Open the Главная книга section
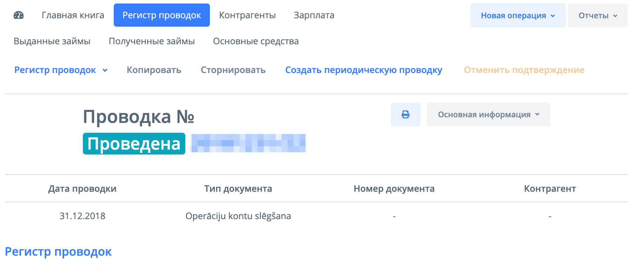Viewport: 629px width, 262px height. coord(73,15)
